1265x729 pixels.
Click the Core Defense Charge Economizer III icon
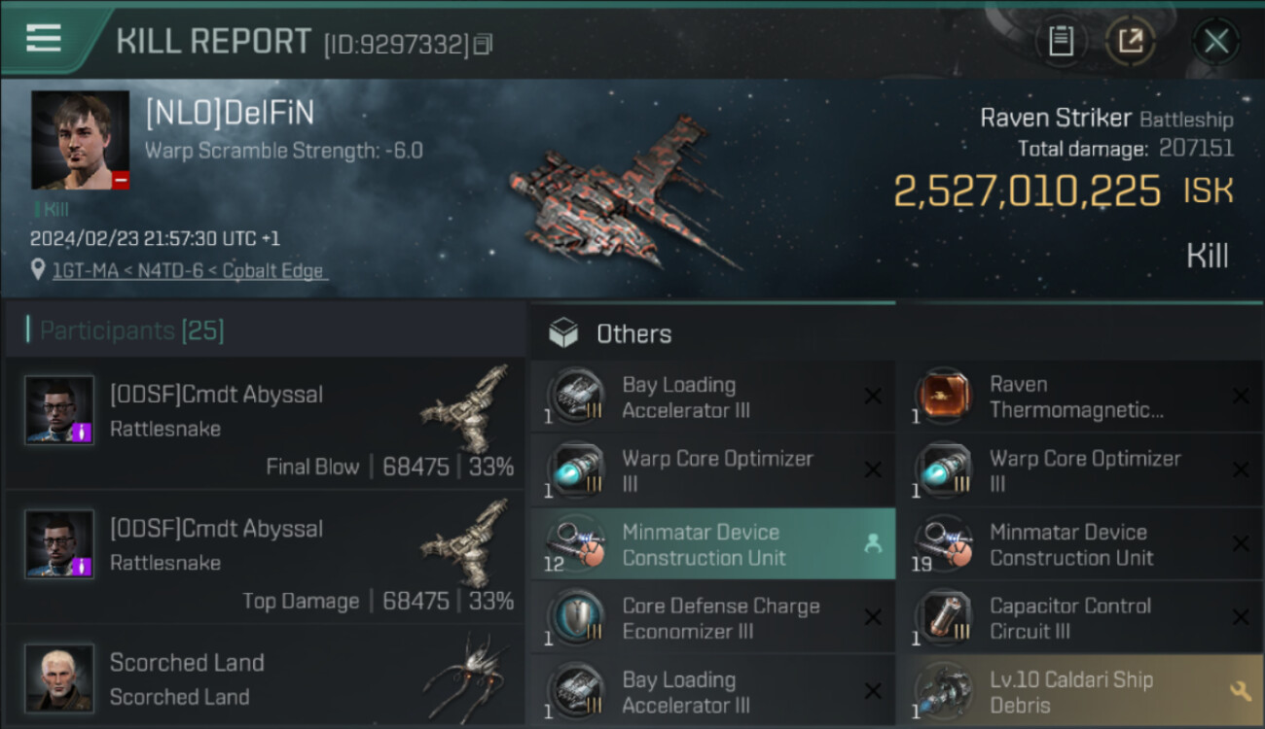[x=575, y=618]
